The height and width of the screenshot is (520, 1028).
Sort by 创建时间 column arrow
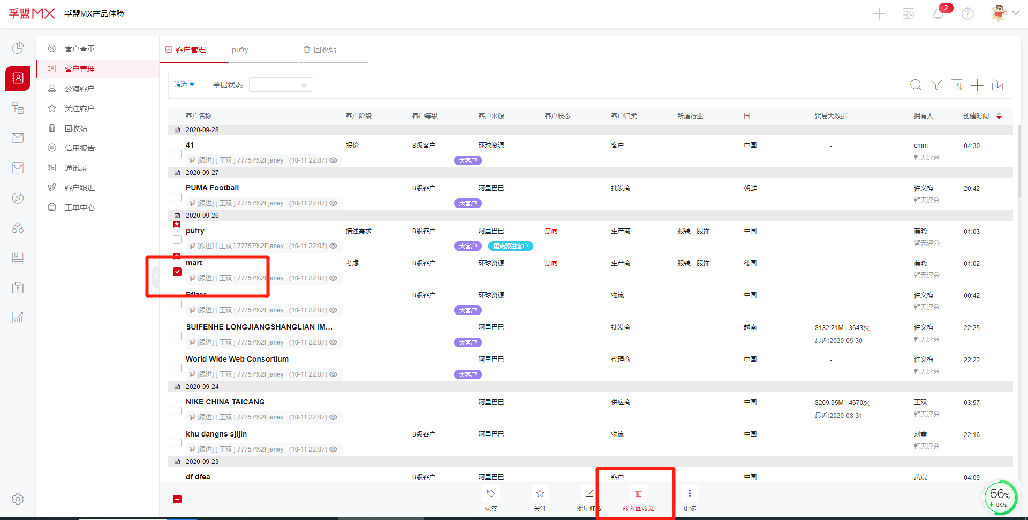point(999,116)
